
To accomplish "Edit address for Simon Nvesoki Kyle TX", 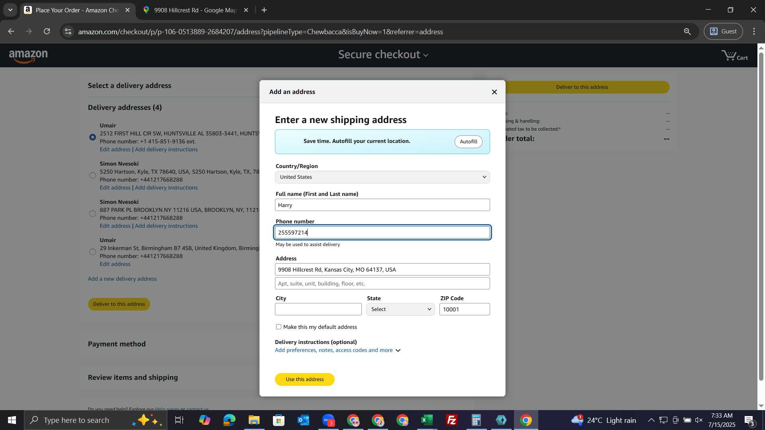I will (x=115, y=188).
